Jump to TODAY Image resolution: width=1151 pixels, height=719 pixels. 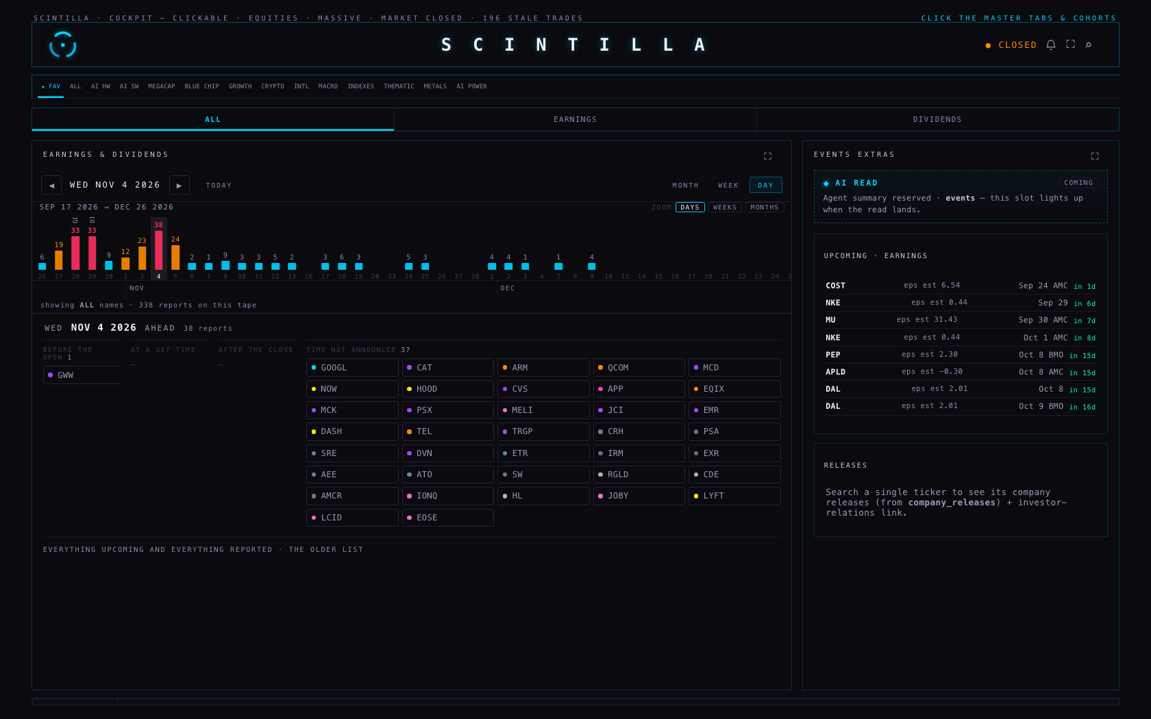[x=219, y=185]
